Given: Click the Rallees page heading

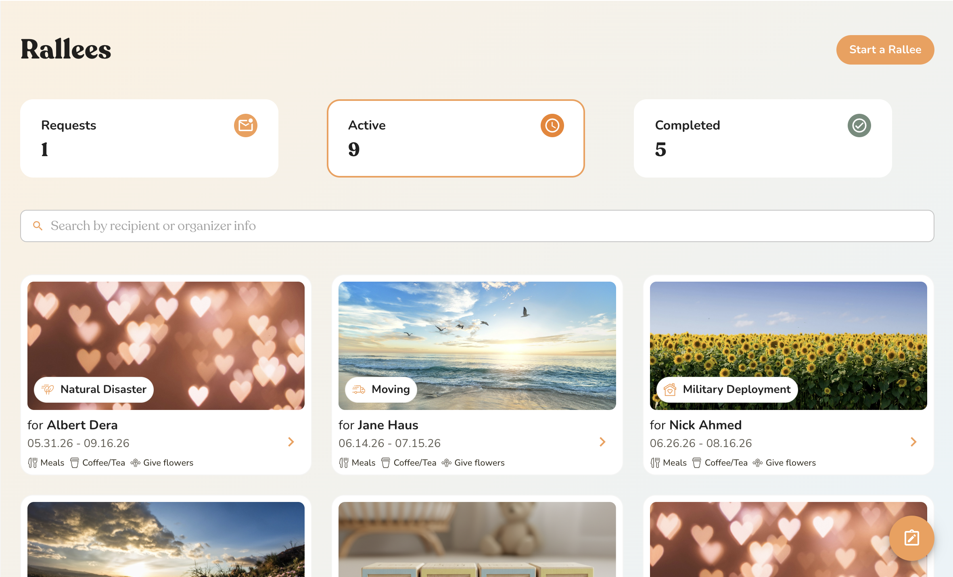Looking at the screenshot, I should point(66,49).
